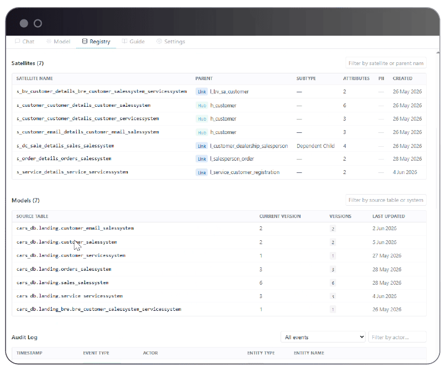
Task: Open the Guide tab
Action: pyautogui.click(x=133, y=42)
